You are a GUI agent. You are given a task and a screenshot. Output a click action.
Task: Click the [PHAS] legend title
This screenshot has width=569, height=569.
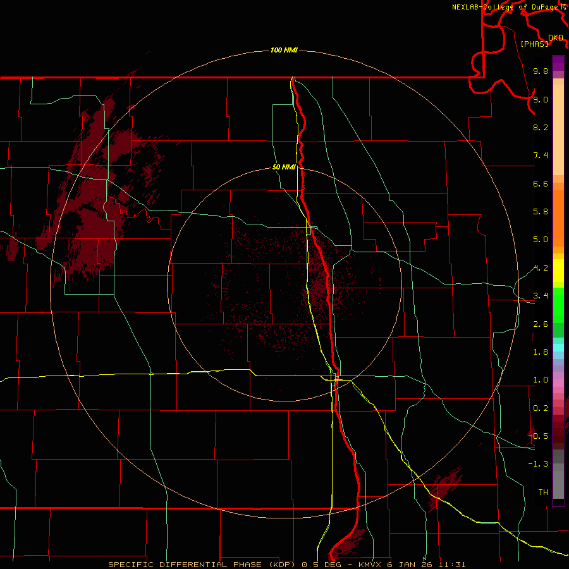(534, 44)
